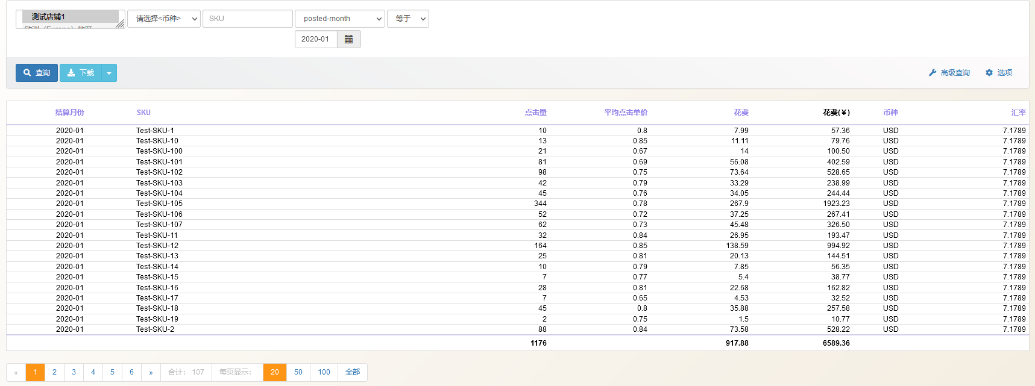
Task: Sort by 花费(¥) column header
Action: tap(836, 113)
